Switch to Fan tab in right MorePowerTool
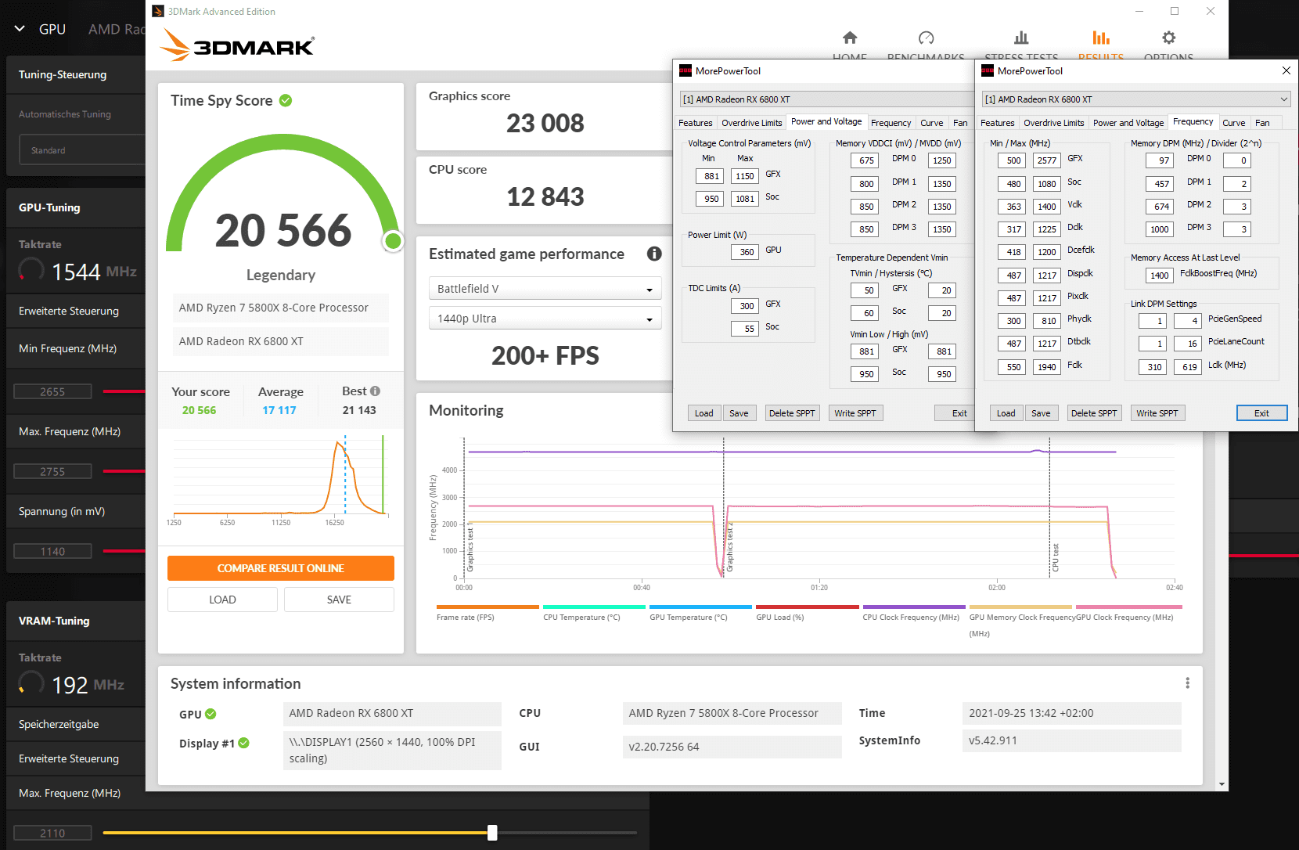This screenshot has height=850, width=1299. 1262,123
